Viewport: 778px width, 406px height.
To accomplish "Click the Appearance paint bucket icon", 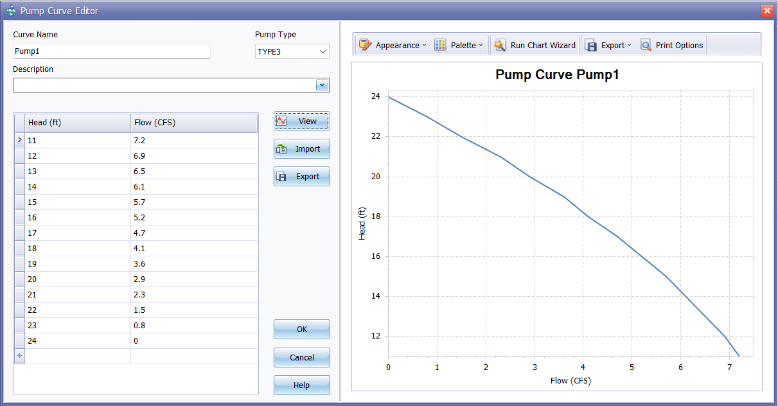I will 365,45.
